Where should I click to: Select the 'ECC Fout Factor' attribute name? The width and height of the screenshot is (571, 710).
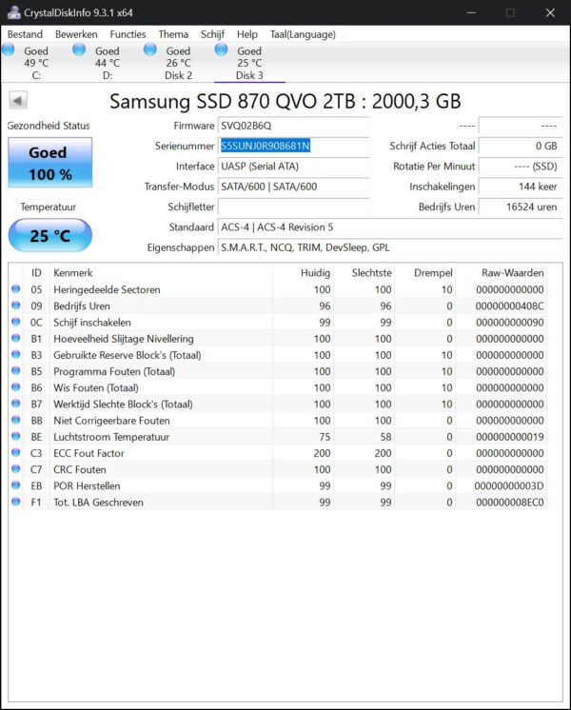coord(89,453)
